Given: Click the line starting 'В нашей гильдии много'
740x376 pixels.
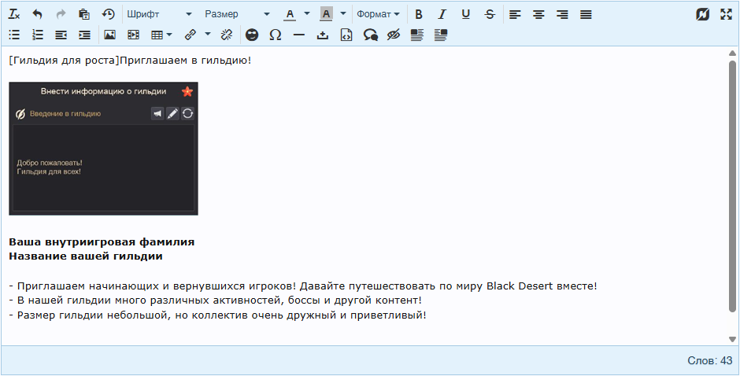Looking at the screenshot, I should (215, 300).
